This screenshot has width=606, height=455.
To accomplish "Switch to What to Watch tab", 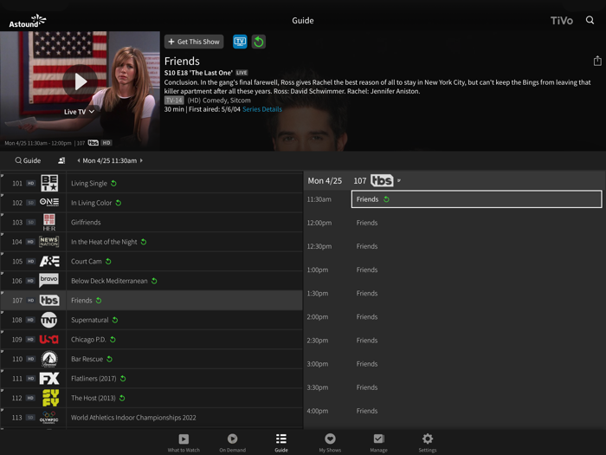I will pos(184,443).
